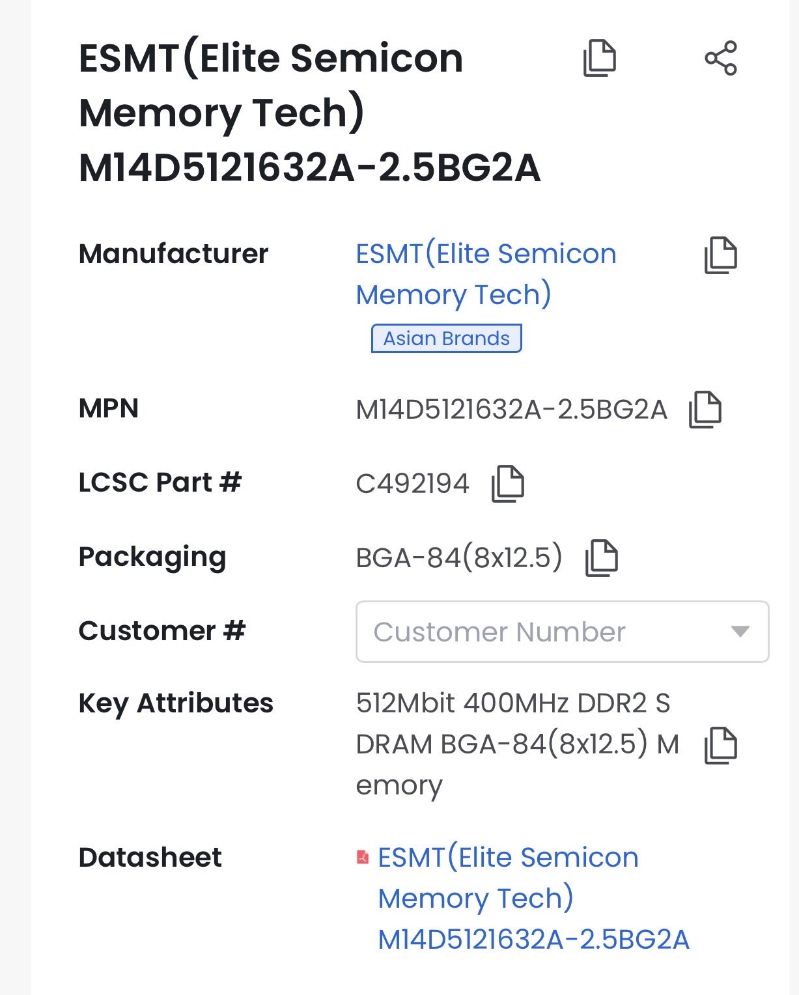Click the BGA-84(8x12.5) packaging value
The height and width of the screenshot is (995, 799).
coord(459,558)
